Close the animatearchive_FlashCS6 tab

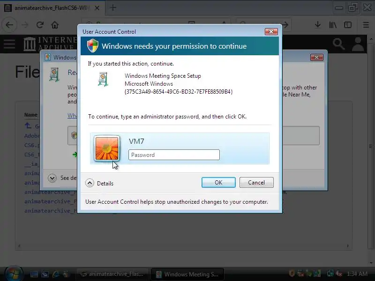coord(97,8)
